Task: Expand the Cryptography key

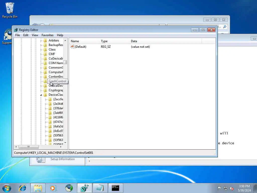Action: [x=41, y=90]
